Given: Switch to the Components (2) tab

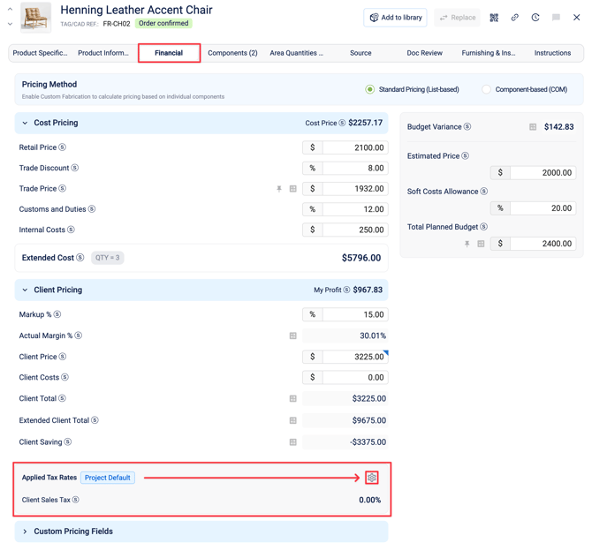Looking at the screenshot, I should [x=232, y=53].
